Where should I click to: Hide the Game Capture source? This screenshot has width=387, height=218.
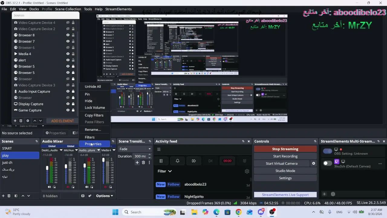[x=68, y=110]
